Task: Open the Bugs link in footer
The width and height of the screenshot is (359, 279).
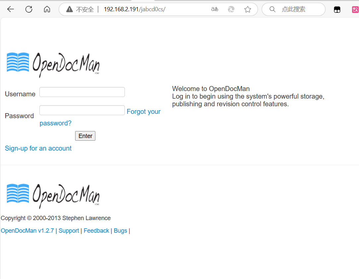Action: point(120,231)
